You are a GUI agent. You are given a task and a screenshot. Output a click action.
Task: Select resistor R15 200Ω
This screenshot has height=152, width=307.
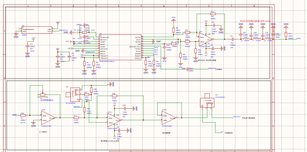[286, 34]
